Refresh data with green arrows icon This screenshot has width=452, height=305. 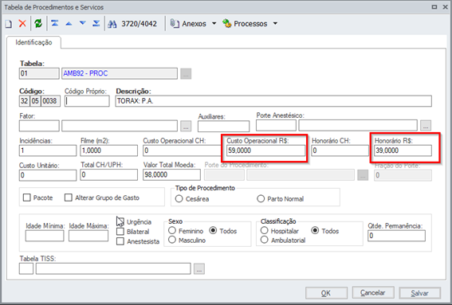click(38, 24)
